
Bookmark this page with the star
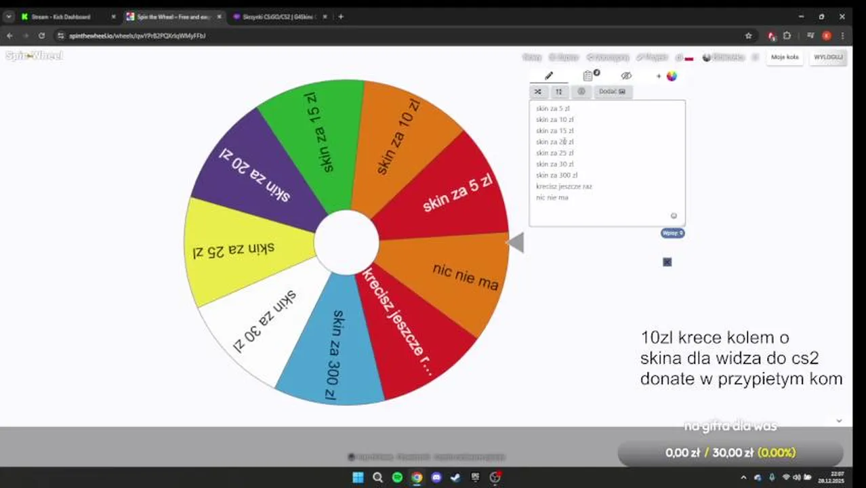click(x=748, y=35)
